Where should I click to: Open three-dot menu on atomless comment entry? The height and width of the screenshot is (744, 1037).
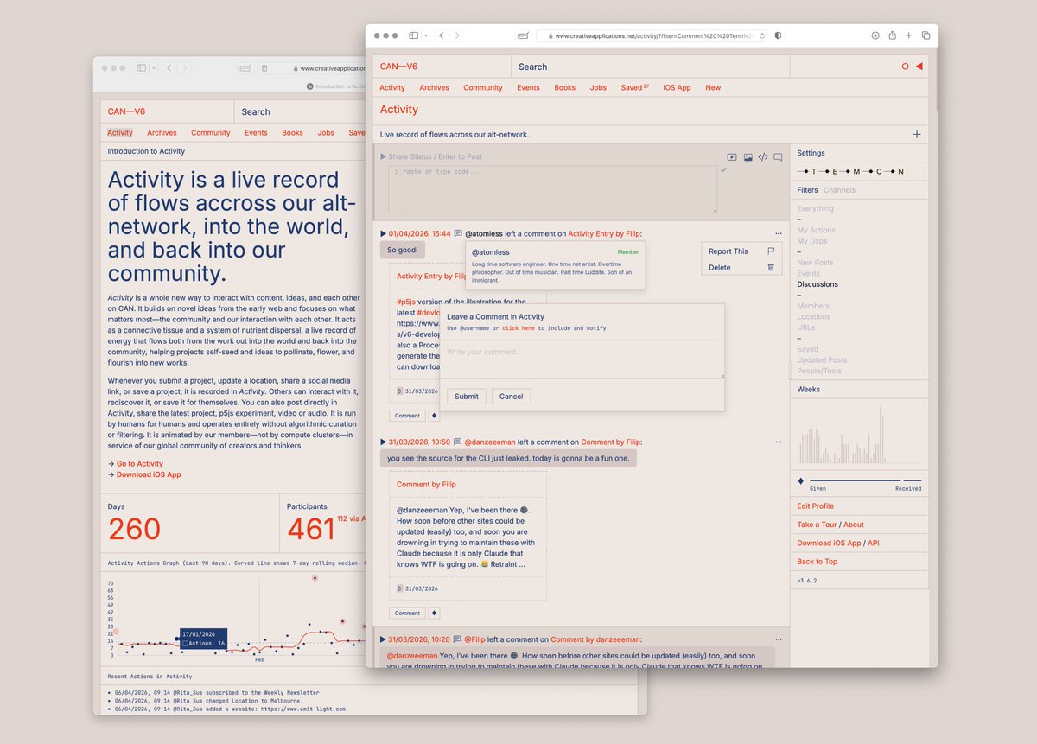coord(778,233)
